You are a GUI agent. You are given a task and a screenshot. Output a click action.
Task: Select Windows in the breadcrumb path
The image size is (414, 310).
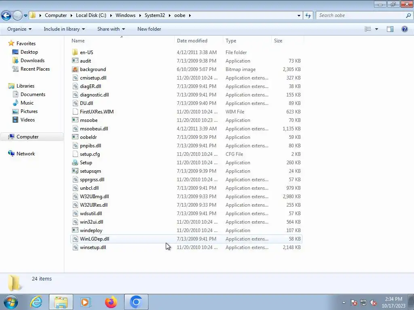click(x=125, y=15)
